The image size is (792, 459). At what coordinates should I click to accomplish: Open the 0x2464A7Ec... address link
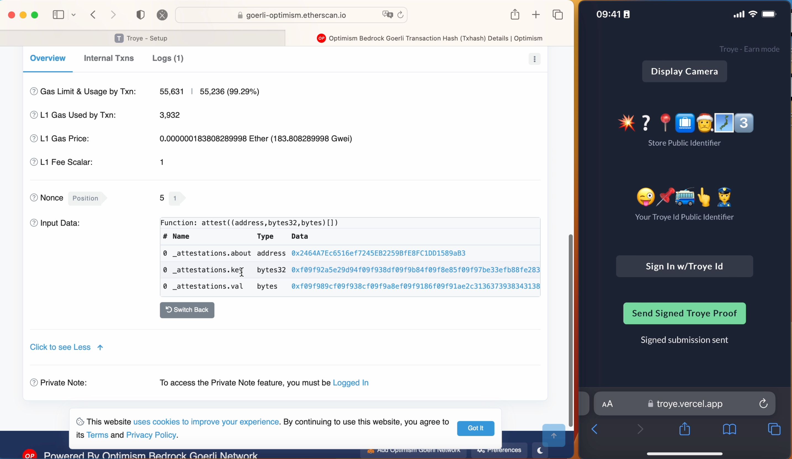click(x=378, y=253)
